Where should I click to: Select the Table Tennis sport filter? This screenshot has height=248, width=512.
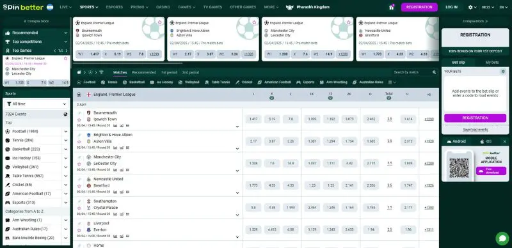(x=217, y=82)
